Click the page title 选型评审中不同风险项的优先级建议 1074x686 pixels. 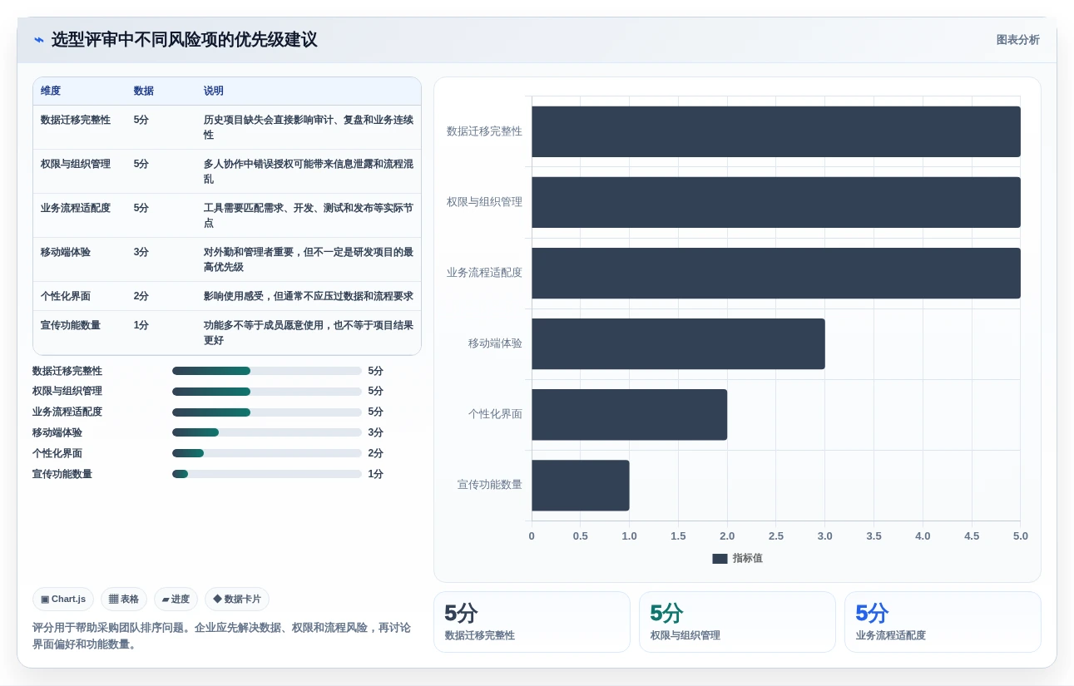[x=185, y=40]
